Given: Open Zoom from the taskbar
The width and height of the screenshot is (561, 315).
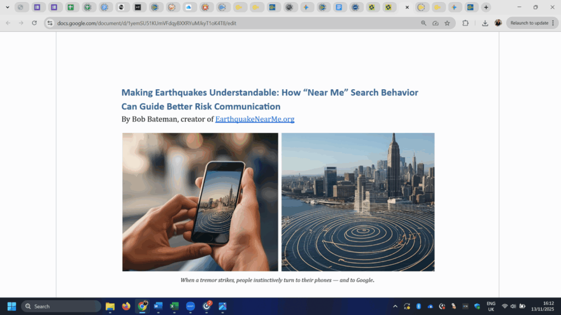Looking at the screenshot, I should 190,306.
